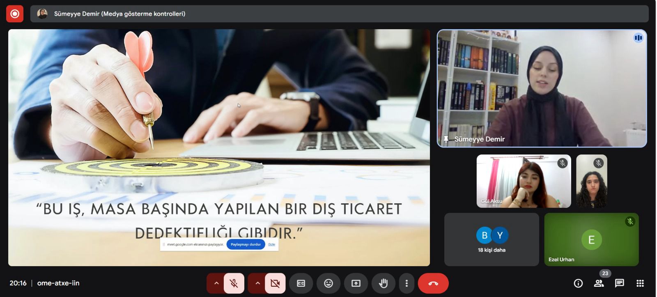Select Gül Aksu's video tile
657x297 pixels.
click(x=524, y=181)
